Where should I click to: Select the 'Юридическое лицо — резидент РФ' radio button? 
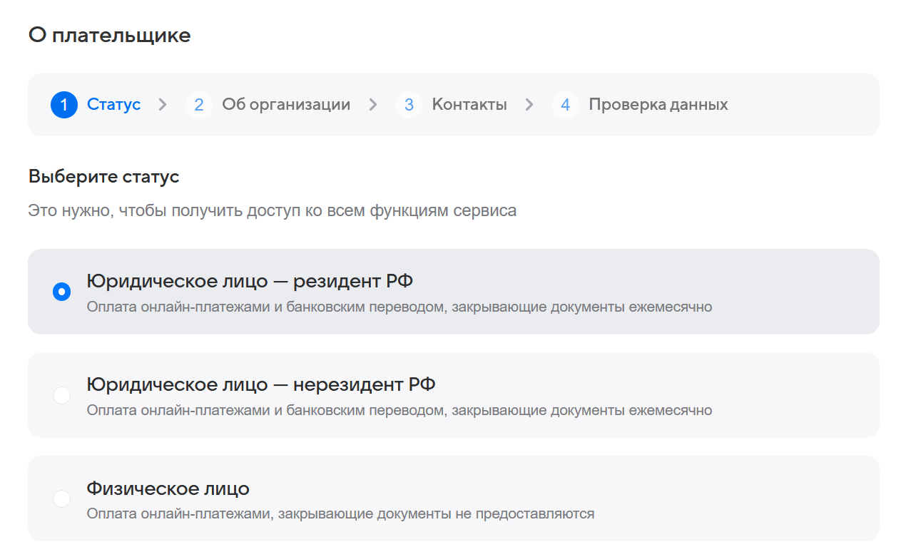(x=62, y=292)
